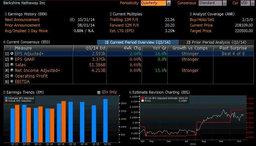Click the Avg/Implied 1 Day Move label
The image size is (256, 146).
click(x=26, y=31)
